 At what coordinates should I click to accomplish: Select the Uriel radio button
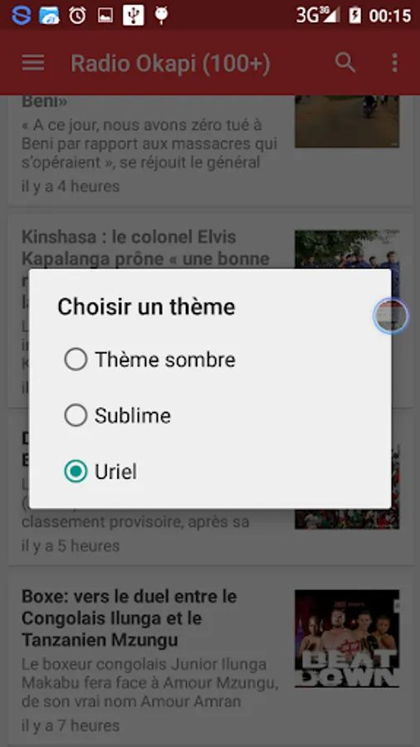click(x=76, y=471)
